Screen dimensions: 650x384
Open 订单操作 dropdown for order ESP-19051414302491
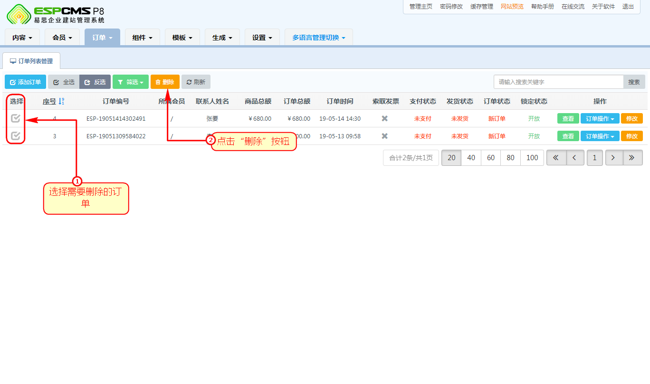click(x=600, y=118)
